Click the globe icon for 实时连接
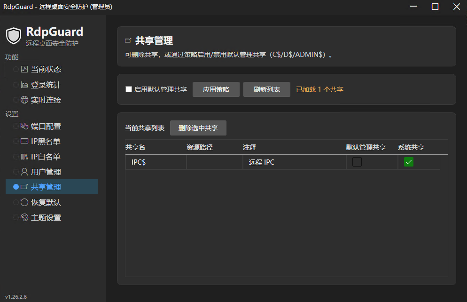The width and height of the screenshot is (467, 302). coord(24,100)
